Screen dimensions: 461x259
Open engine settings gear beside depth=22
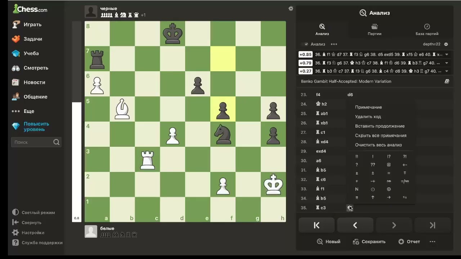[x=446, y=44]
